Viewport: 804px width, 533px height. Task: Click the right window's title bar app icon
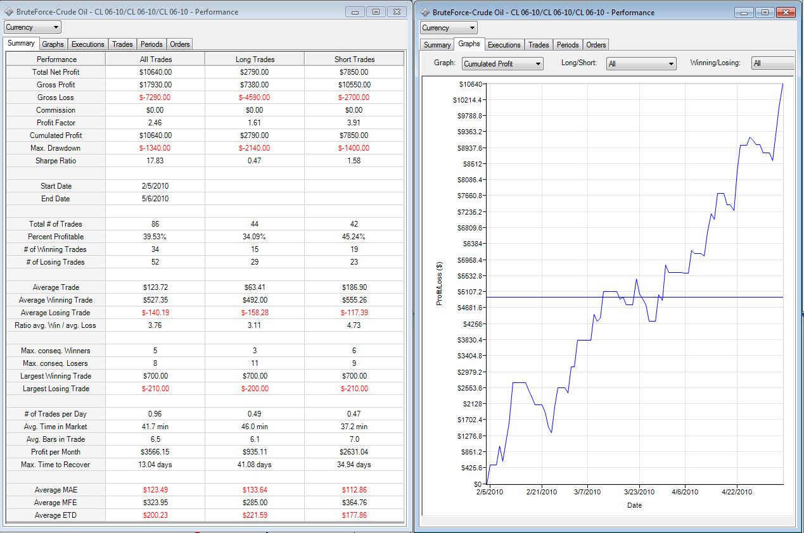coord(425,12)
